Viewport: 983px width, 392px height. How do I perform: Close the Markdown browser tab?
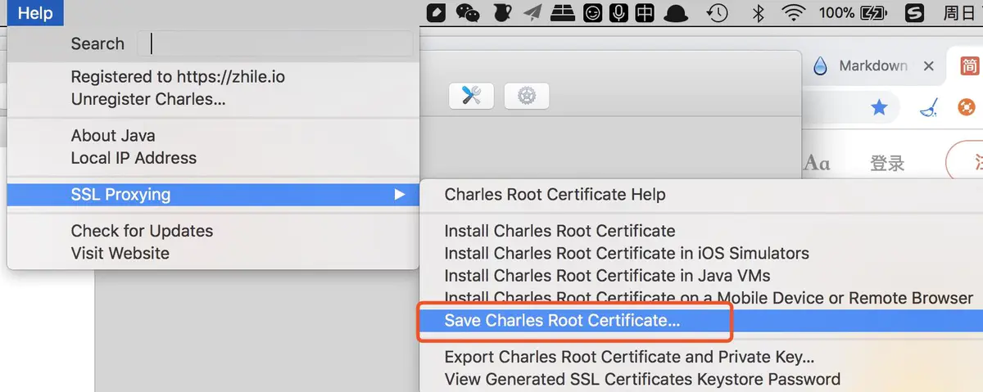point(928,66)
